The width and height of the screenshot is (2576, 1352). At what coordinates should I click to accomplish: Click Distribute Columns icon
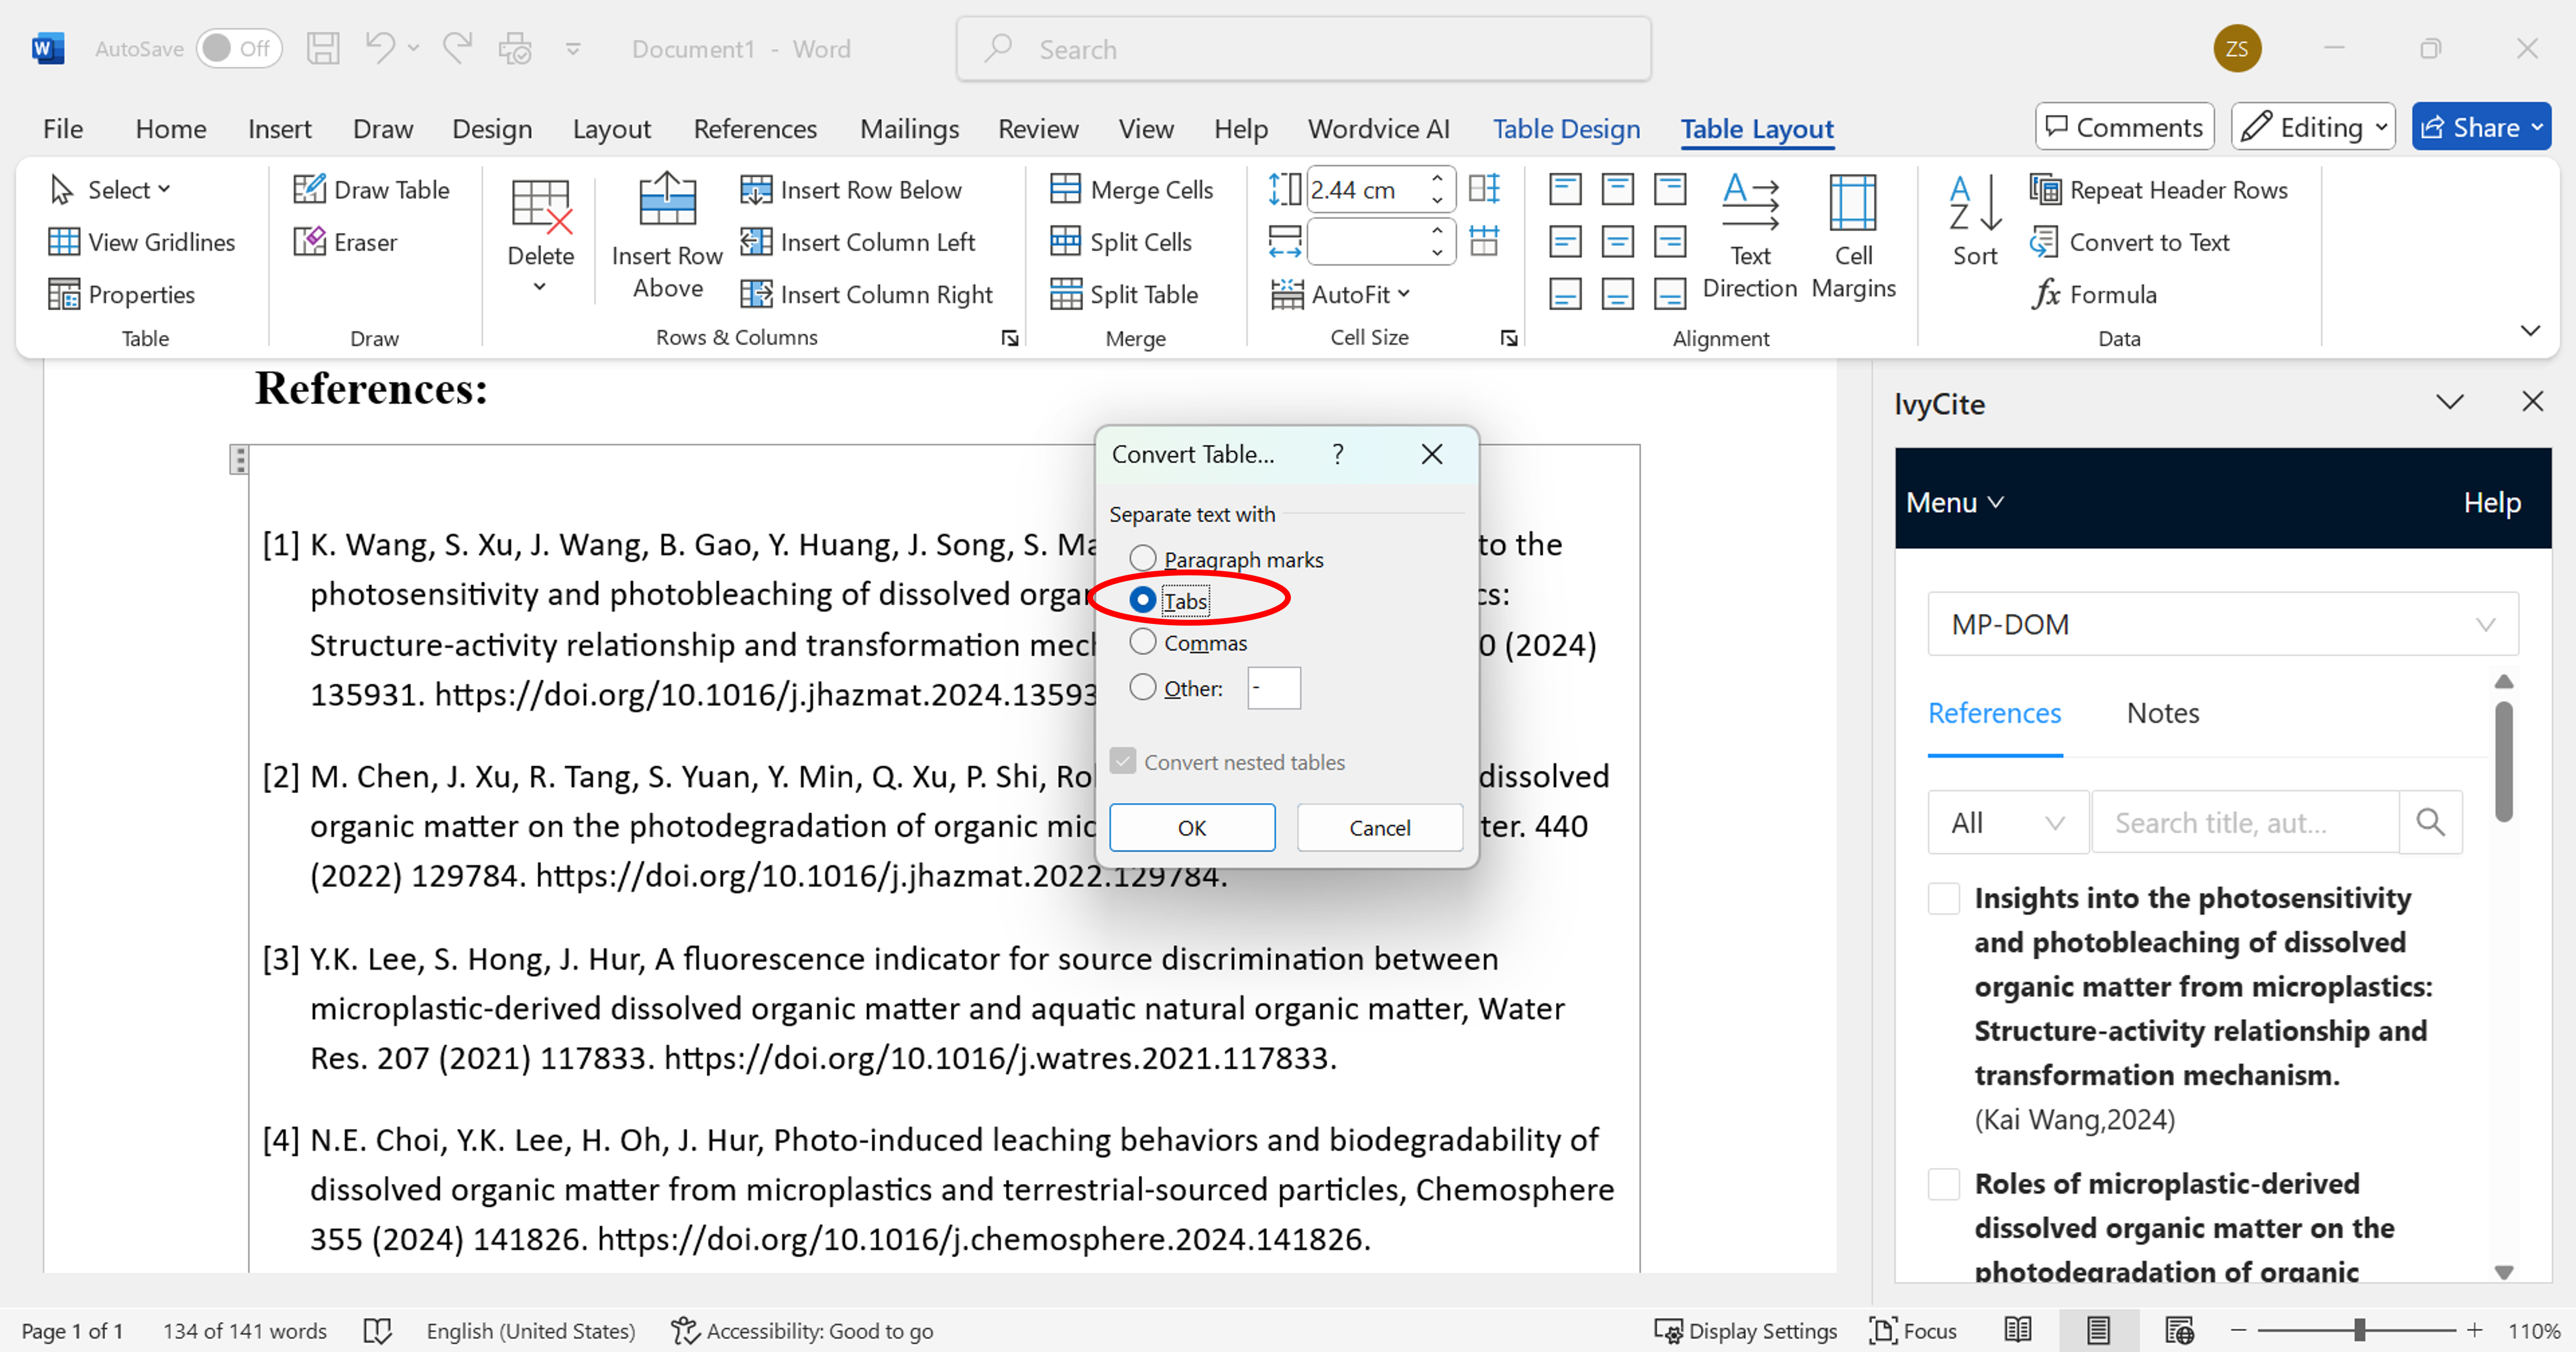point(1485,240)
